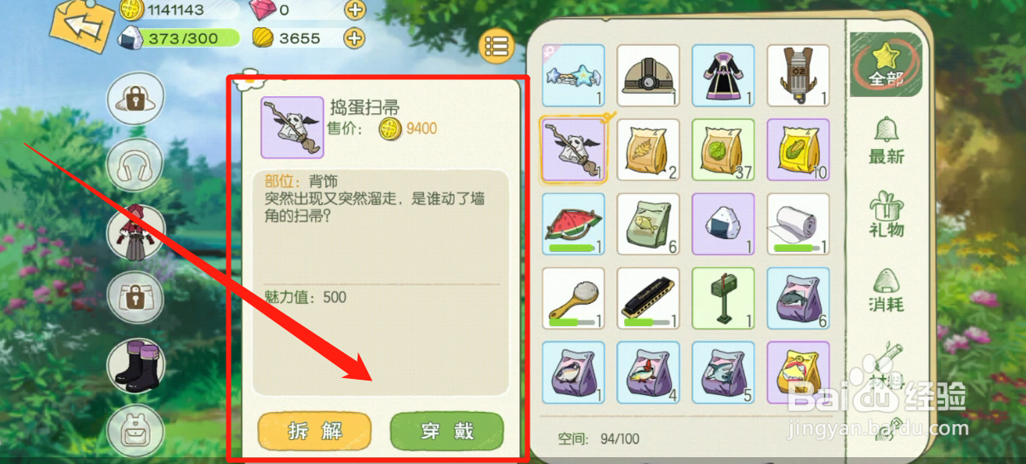Switch to the 最新 category tab
The image size is (1026, 464).
click(x=886, y=140)
